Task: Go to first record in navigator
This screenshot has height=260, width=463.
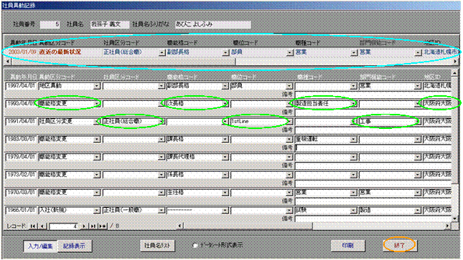Action: tap(33, 226)
